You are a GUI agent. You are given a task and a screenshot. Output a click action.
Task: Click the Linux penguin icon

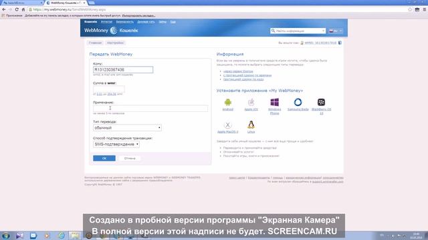point(251,125)
